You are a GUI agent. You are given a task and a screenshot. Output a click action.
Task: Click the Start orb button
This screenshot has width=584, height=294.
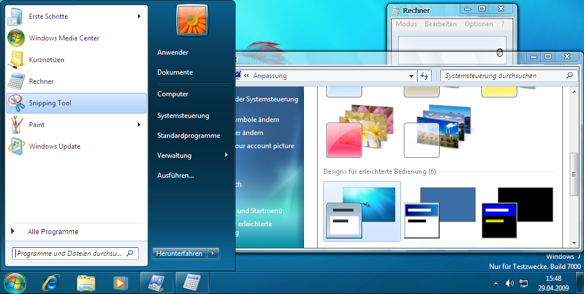pos(15,283)
